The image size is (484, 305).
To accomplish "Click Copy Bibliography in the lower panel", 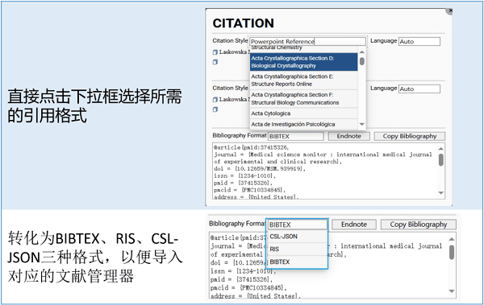I will pos(418,225).
